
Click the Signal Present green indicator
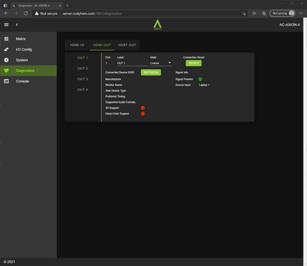pos(200,79)
